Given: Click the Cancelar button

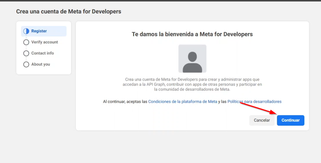Looking at the screenshot, I should [262, 120].
